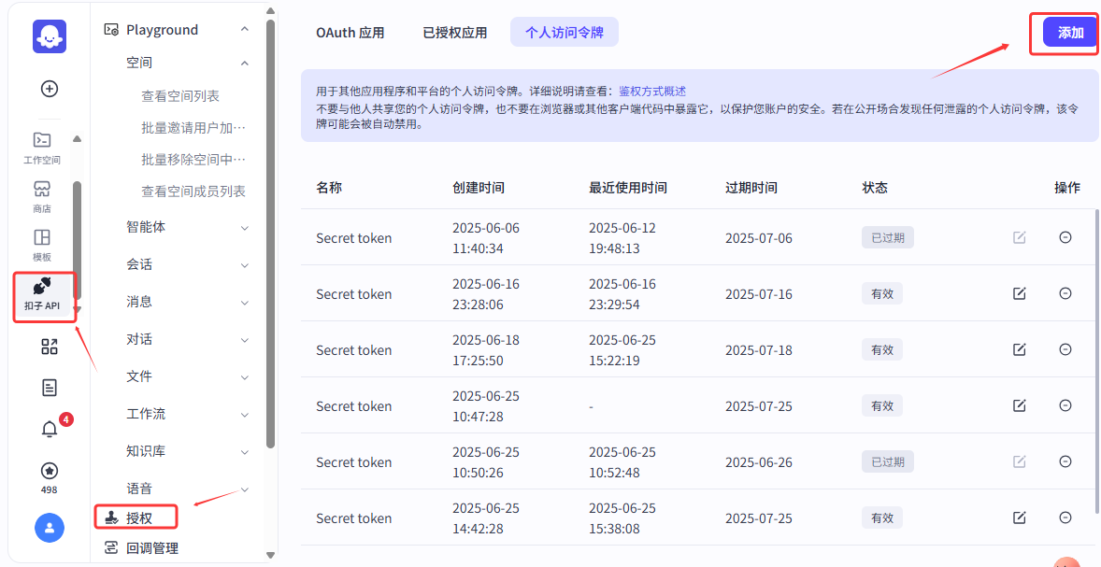Open 回调管理 in the sidebar
This screenshot has width=1101, height=567.
coord(151,548)
